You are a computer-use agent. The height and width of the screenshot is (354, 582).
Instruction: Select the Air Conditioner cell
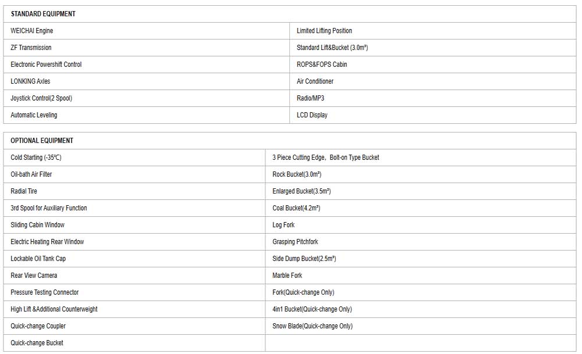[433, 81]
